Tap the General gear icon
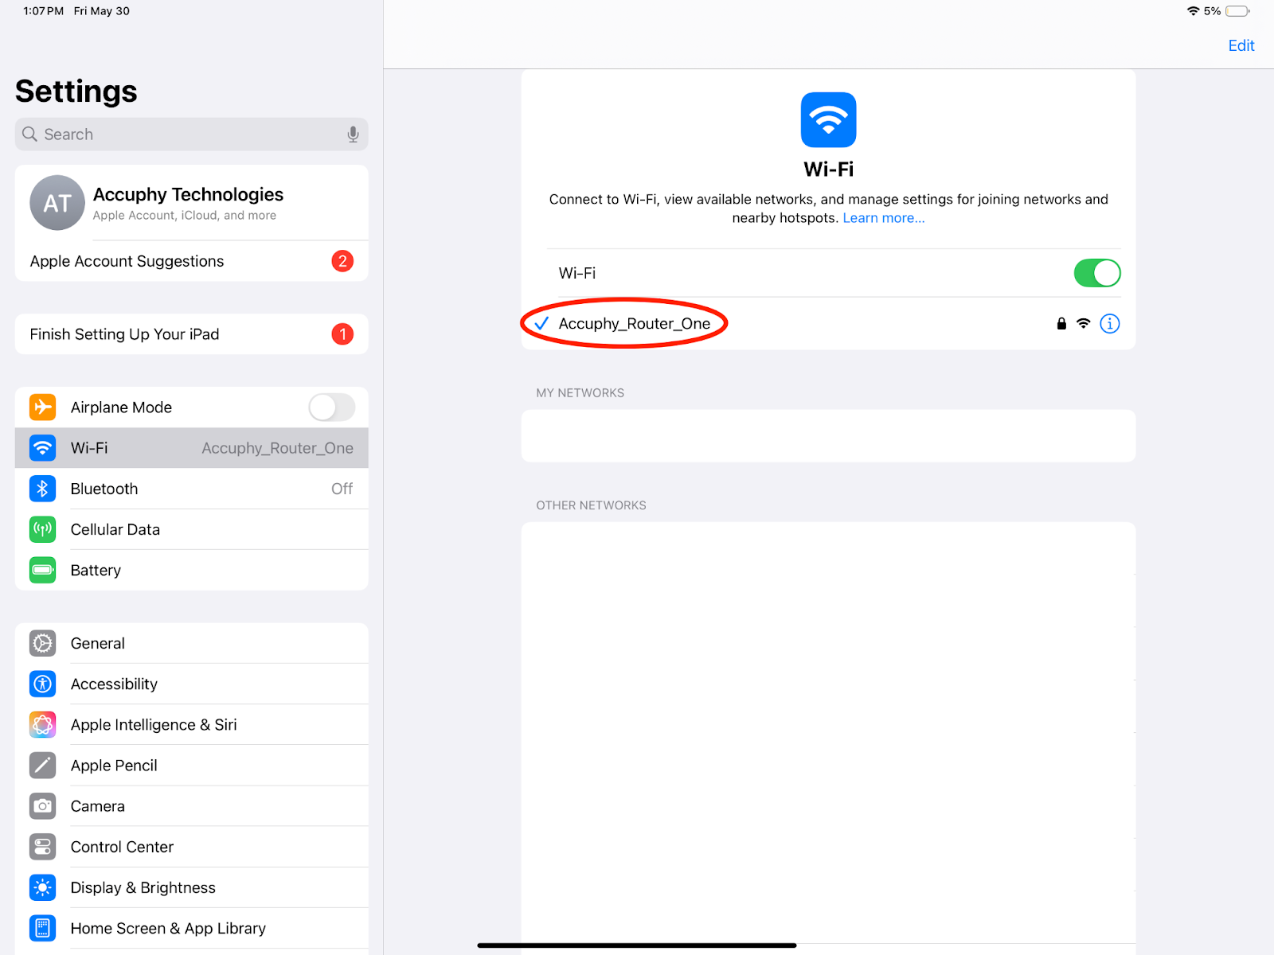Viewport: 1274px width, 955px height. click(x=43, y=643)
